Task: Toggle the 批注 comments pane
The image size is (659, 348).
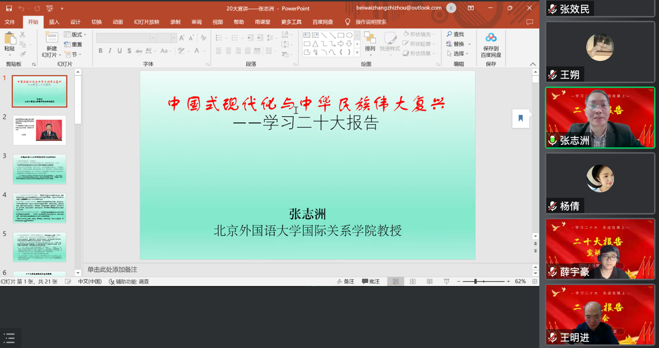Action: 371,282
